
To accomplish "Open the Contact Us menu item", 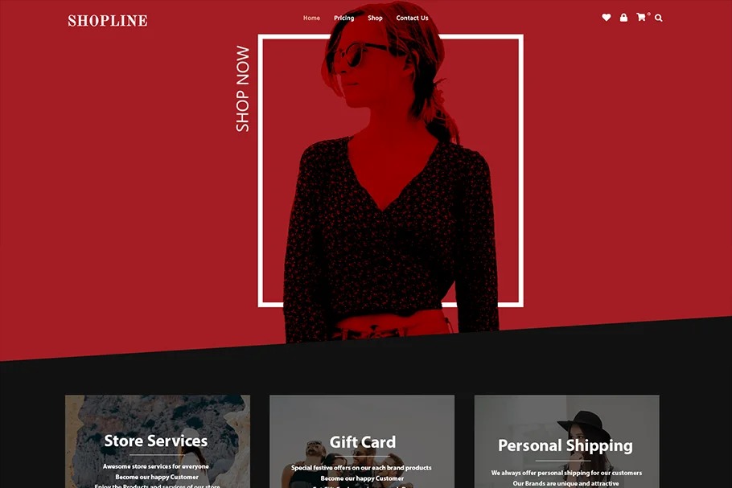I will click(x=412, y=18).
